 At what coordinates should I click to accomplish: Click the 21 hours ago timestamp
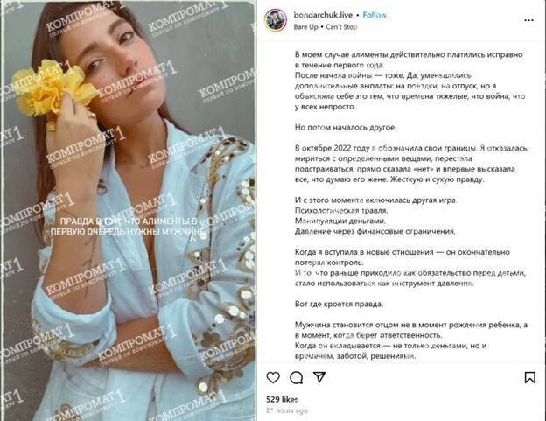click(x=287, y=410)
